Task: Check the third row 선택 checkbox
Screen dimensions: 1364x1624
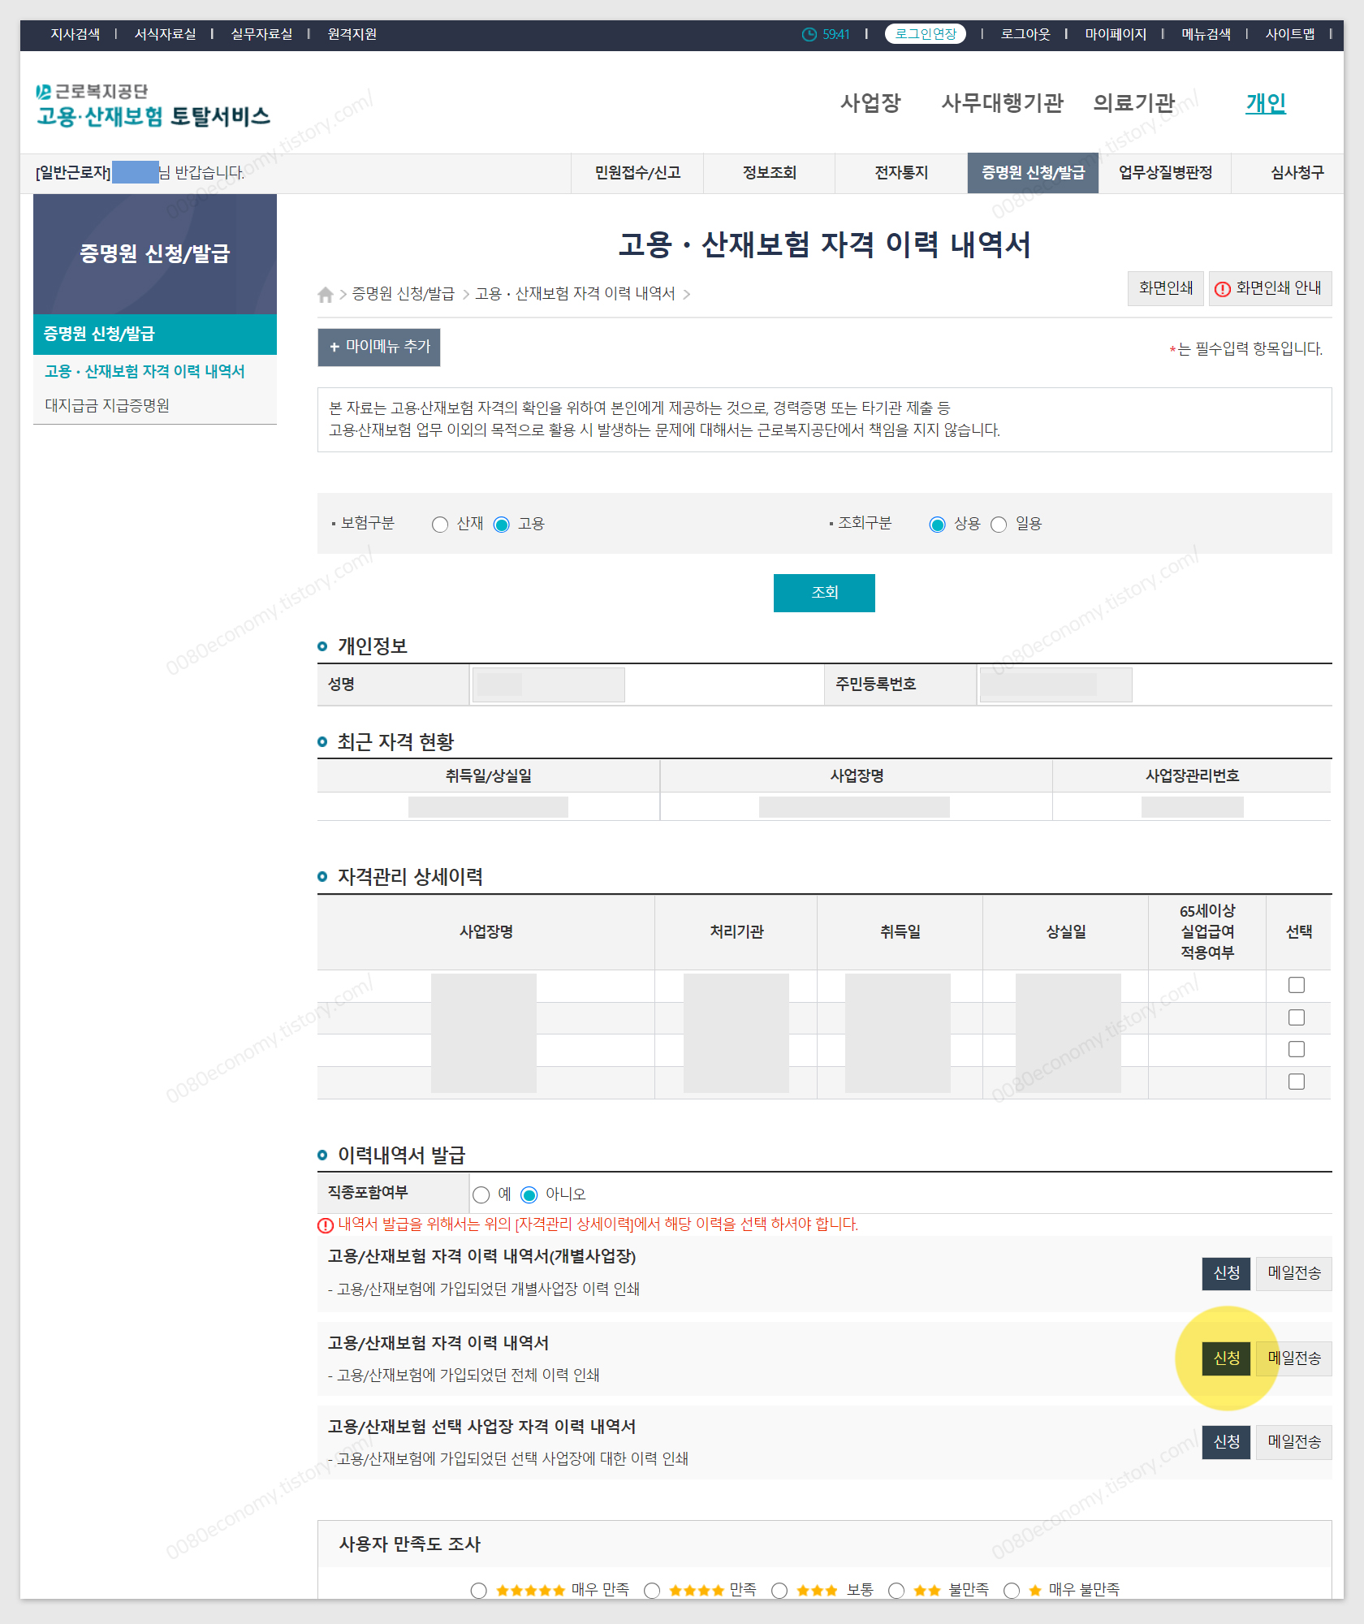Action: click(x=1297, y=1049)
